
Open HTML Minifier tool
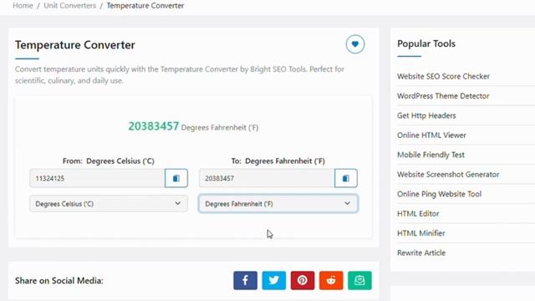(x=420, y=233)
